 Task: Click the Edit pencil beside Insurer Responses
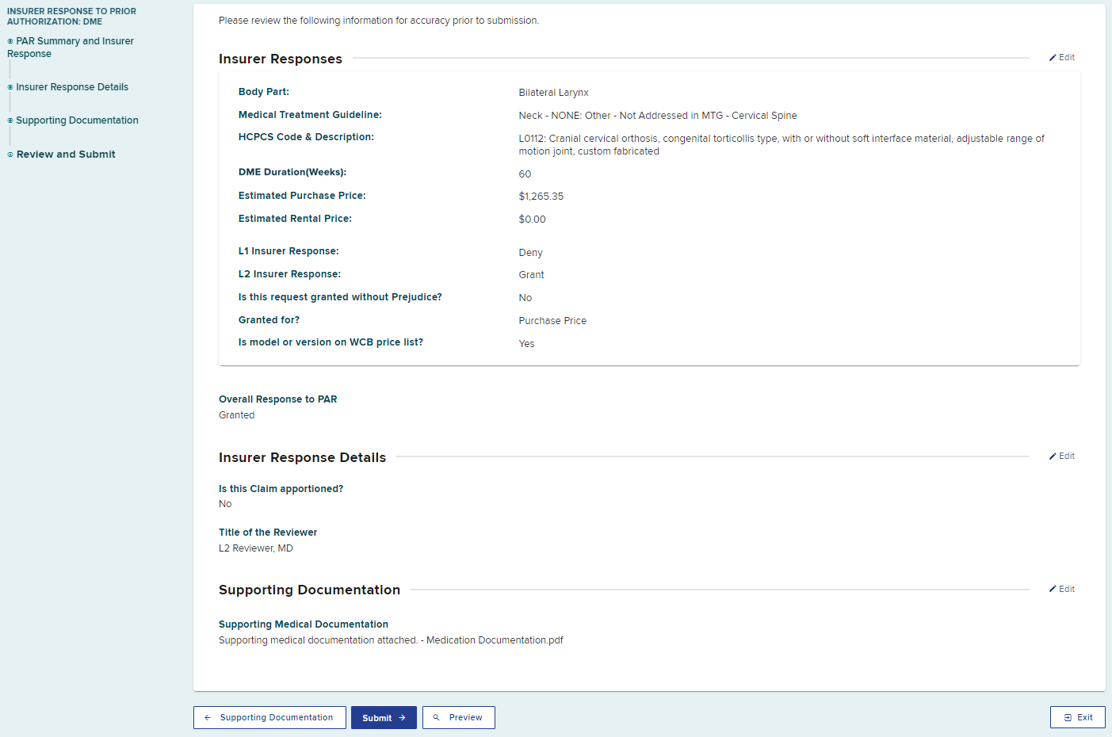coord(1054,57)
